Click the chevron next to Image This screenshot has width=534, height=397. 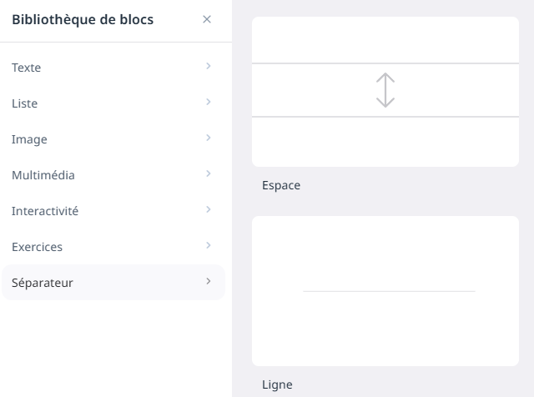click(208, 138)
